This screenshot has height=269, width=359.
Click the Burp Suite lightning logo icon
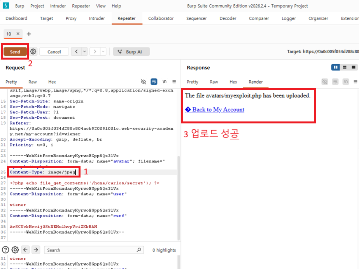tap(6, 5)
